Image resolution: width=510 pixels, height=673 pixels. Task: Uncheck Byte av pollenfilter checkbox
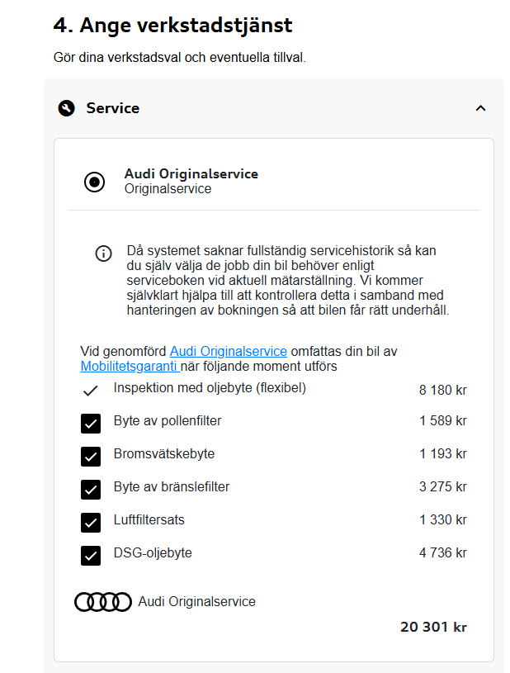pos(91,424)
